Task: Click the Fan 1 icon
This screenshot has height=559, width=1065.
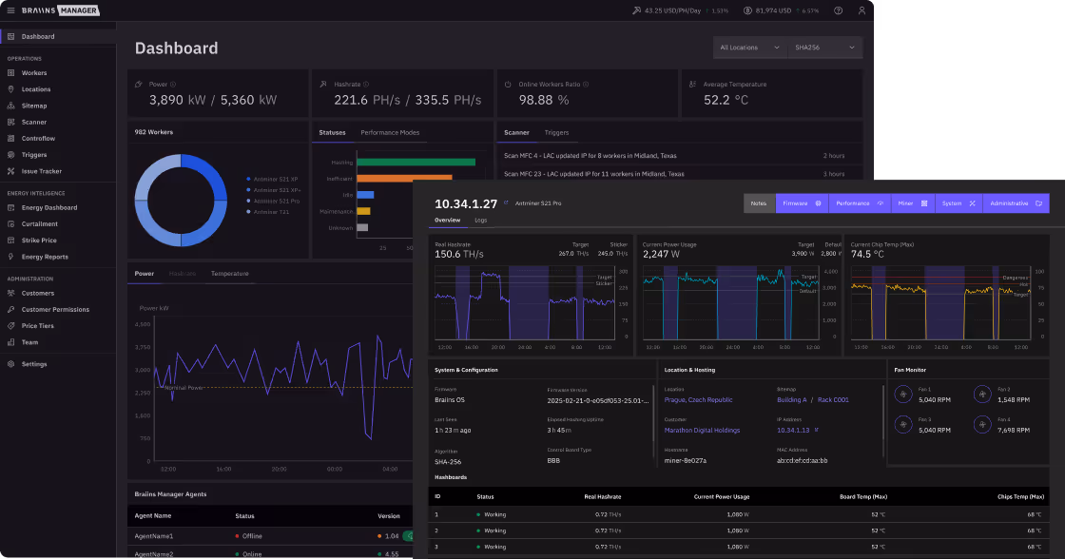Action: coord(903,394)
